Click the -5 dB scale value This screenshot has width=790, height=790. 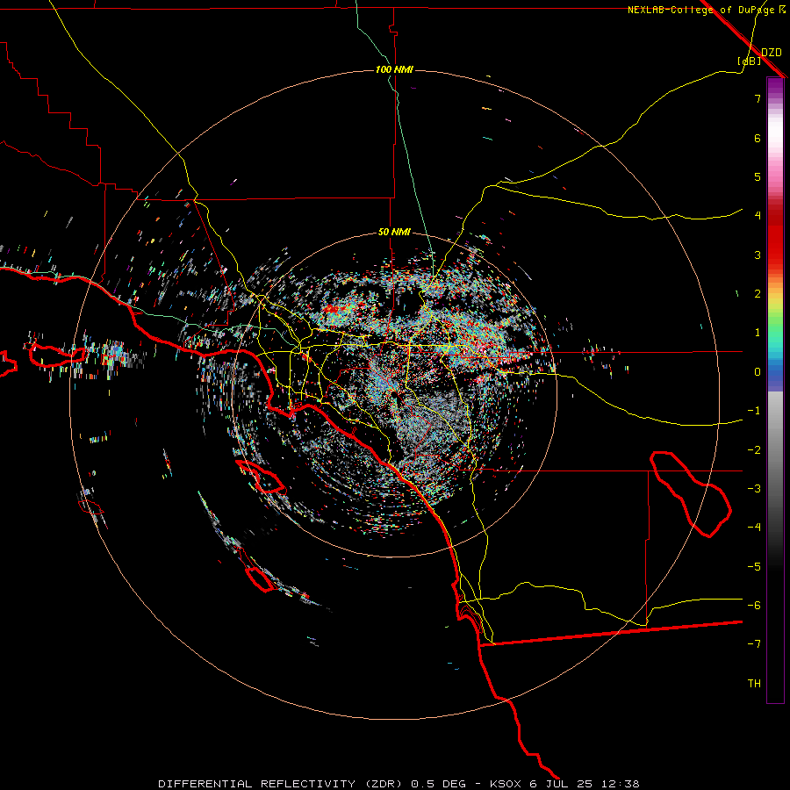tap(754, 567)
